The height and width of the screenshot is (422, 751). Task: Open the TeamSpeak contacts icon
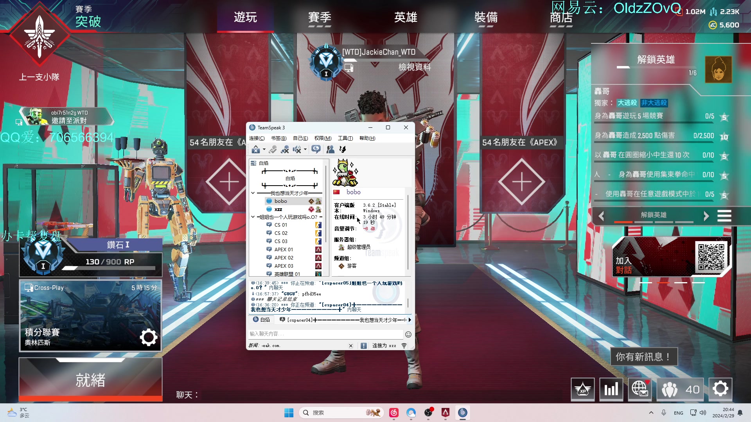coord(330,149)
